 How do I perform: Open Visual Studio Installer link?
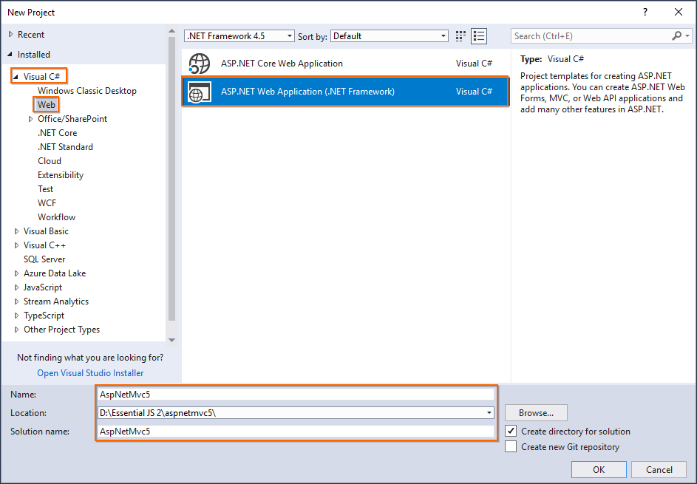(x=90, y=373)
